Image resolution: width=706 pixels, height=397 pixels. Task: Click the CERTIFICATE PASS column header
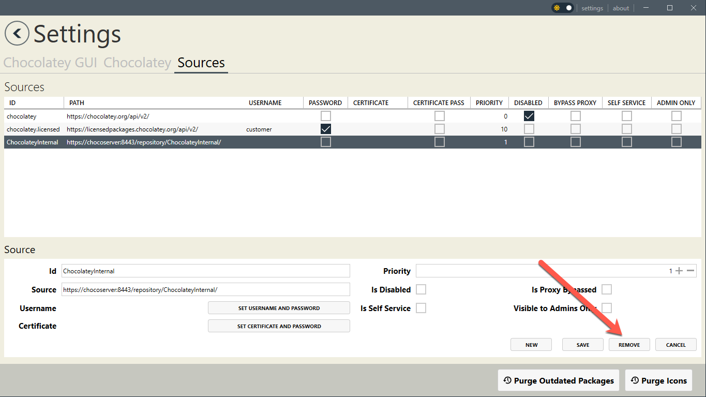439,102
